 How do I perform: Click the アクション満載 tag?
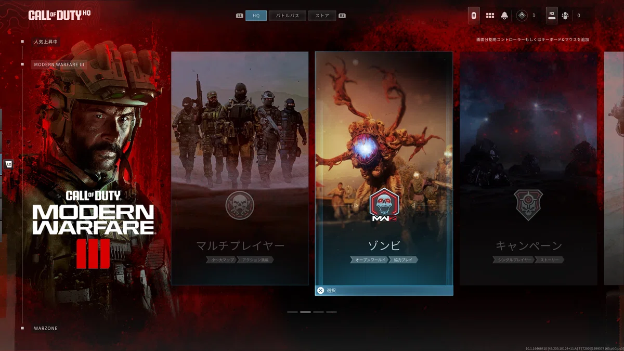coord(256,259)
